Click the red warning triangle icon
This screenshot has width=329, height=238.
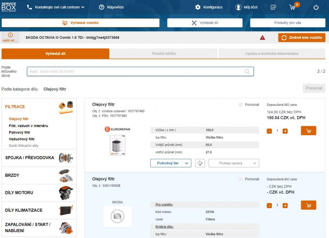(262, 38)
